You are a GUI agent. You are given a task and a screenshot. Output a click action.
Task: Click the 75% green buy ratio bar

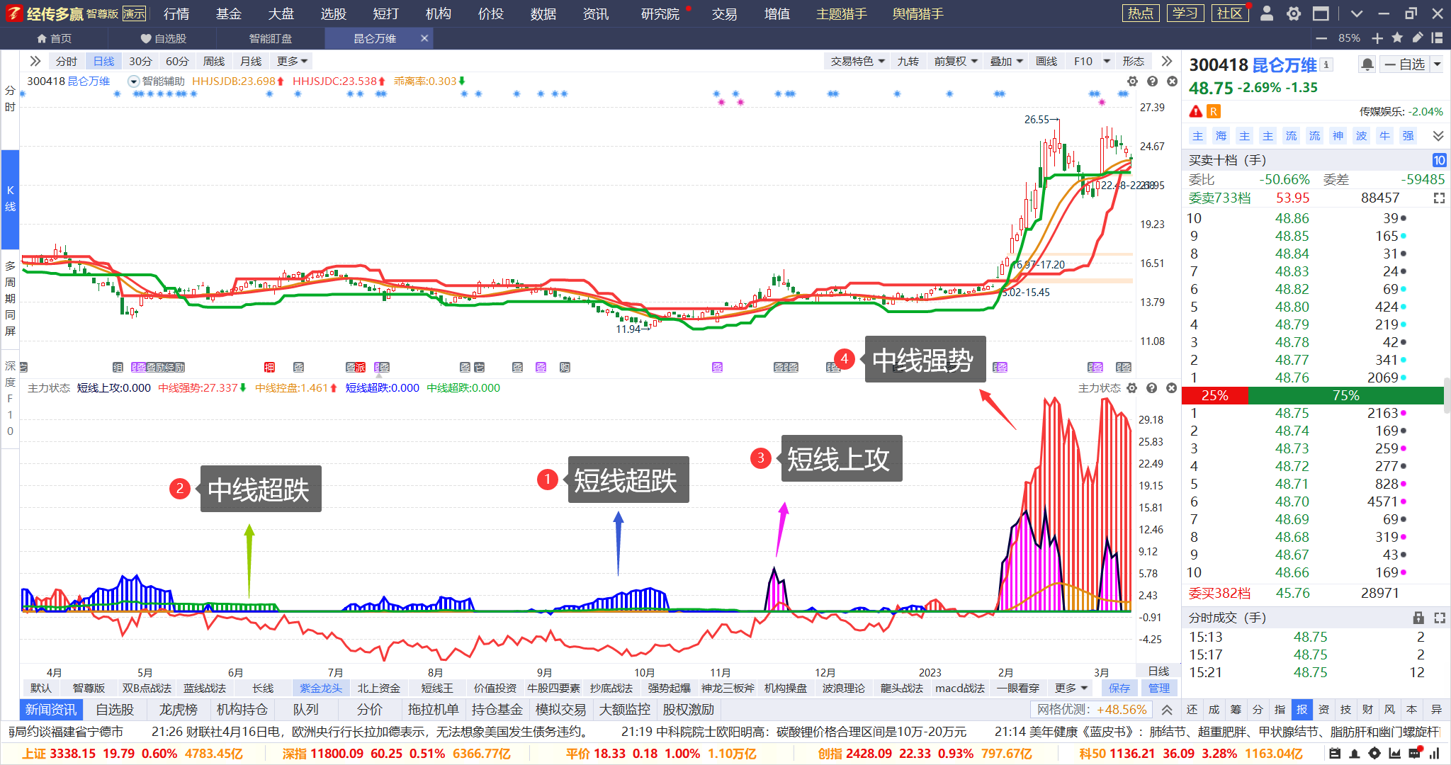[1346, 395]
